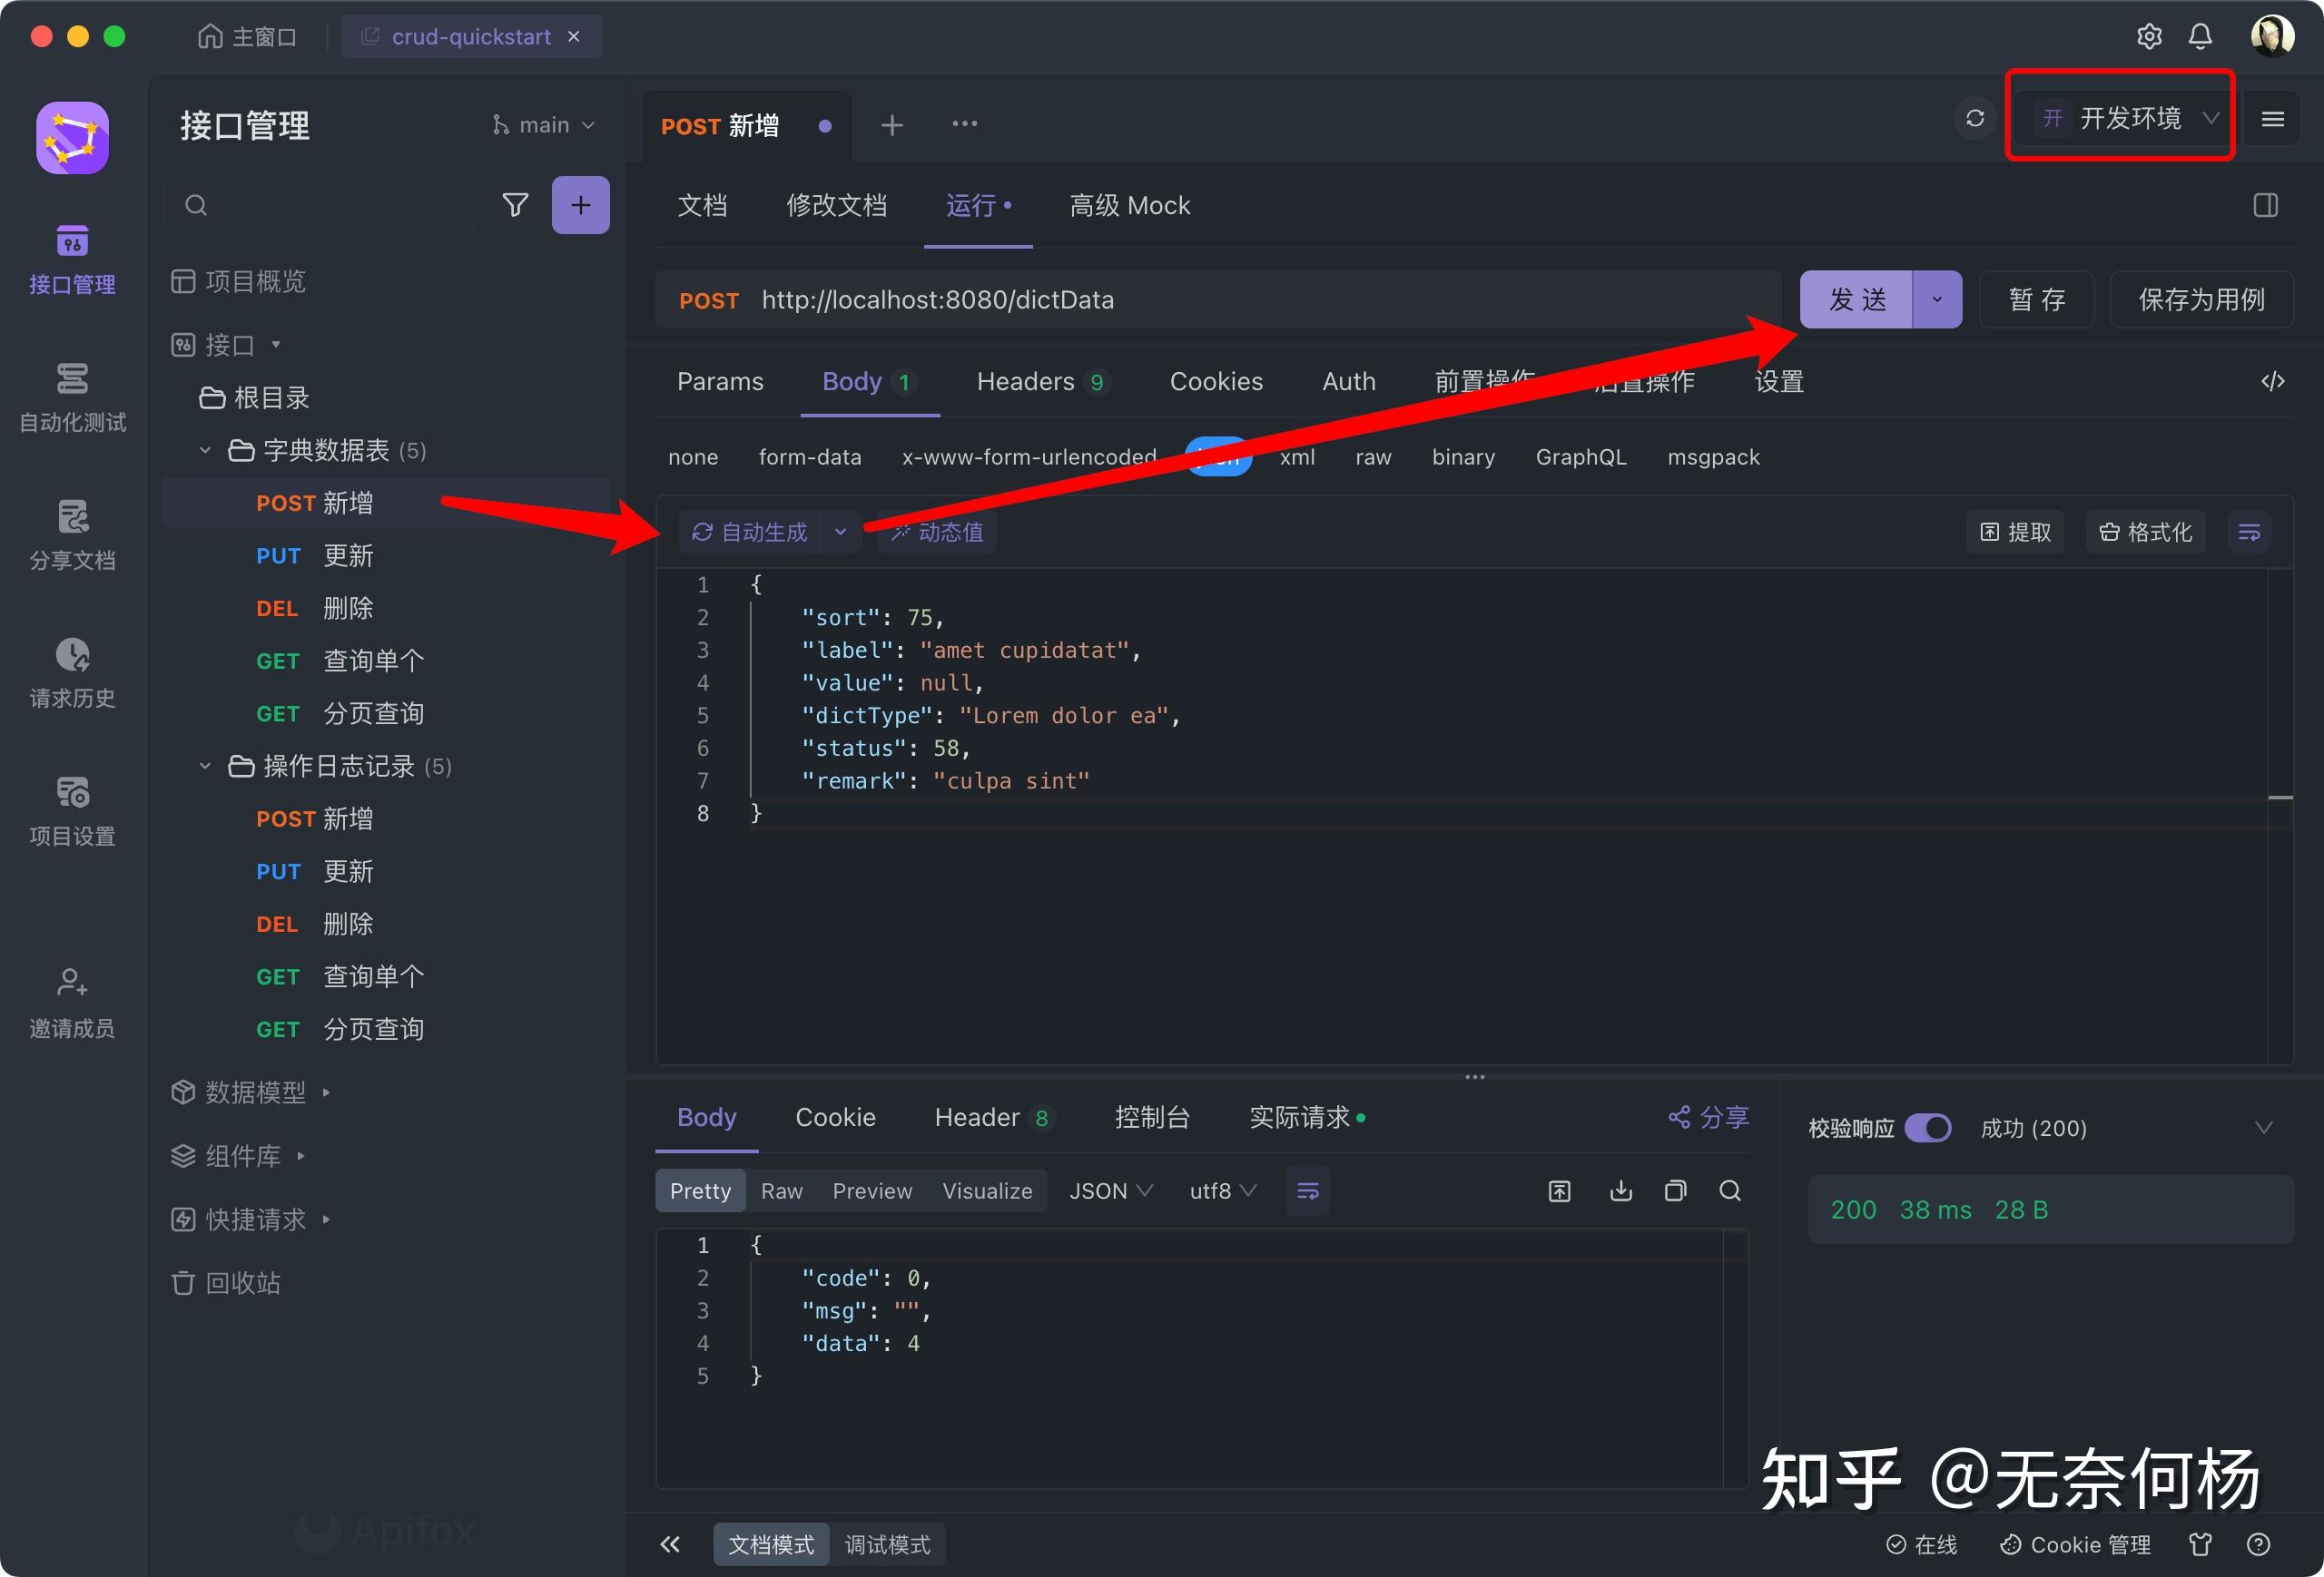The width and height of the screenshot is (2324, 1577).
Task: Click the filter funnel icon
Action: 515,205
